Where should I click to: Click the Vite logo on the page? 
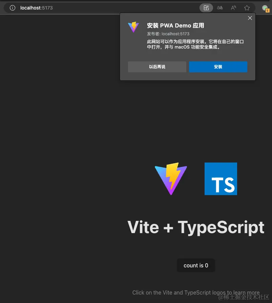[x=171, y=179]
